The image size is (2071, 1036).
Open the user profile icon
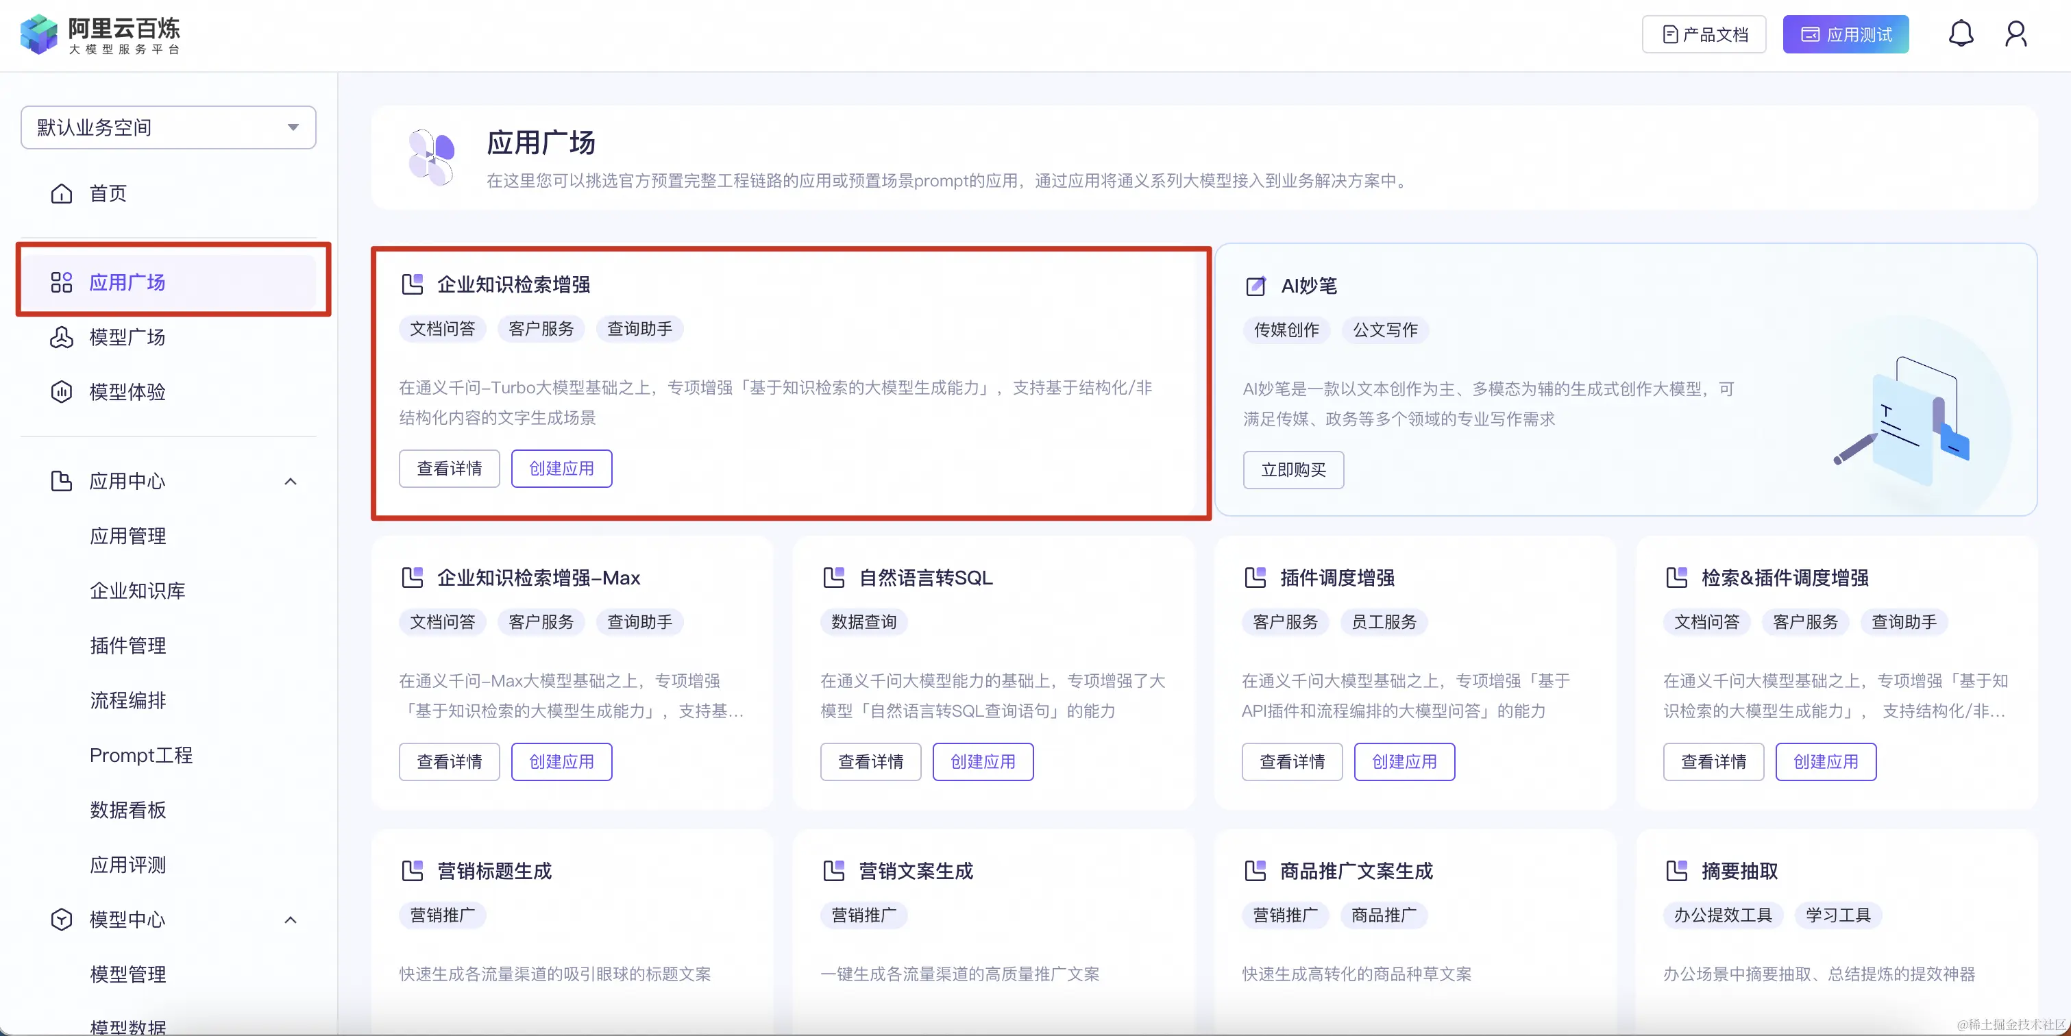pyautogui.click(x=2015, y=34)
